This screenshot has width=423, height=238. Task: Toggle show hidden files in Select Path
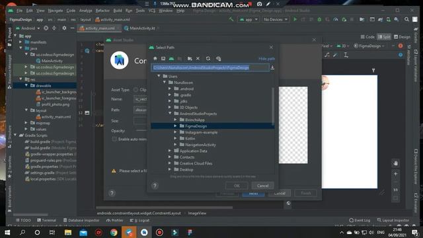tap(219, 59)
